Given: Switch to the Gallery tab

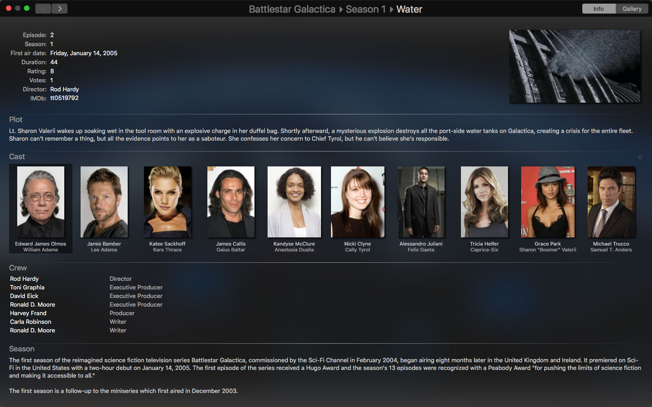Looking at the screenshot, I should coord(632,9).
